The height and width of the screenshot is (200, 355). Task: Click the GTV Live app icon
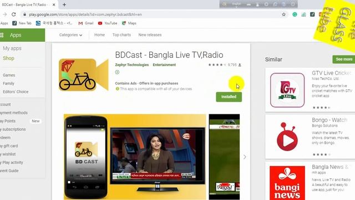[x=287, y=90]
